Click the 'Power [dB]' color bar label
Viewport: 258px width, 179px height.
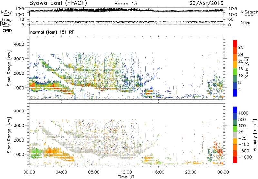pos(246,68)
